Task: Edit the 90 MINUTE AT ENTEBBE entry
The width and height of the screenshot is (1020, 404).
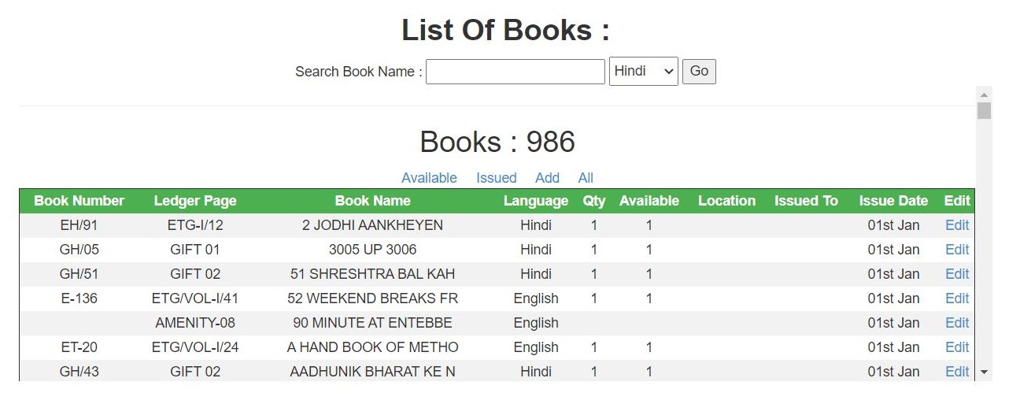Action: pos(957,323)
